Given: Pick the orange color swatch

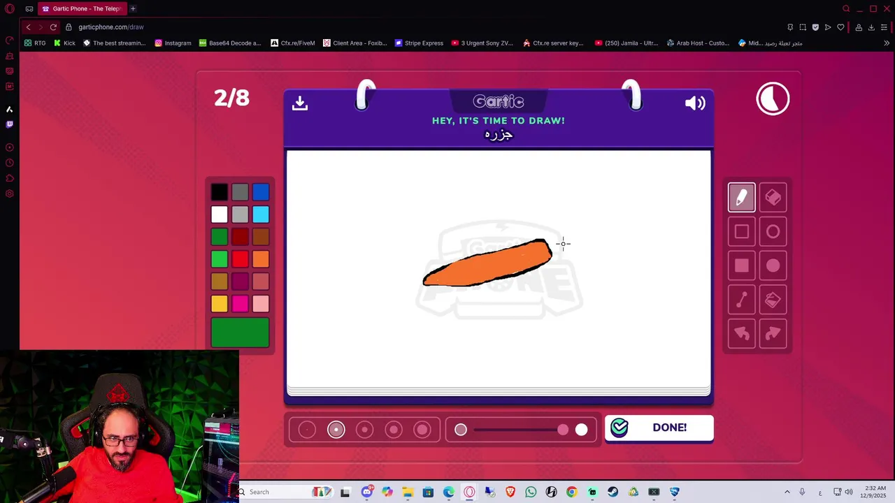Looking at the screenshot, I should click(x=261, y=259).
